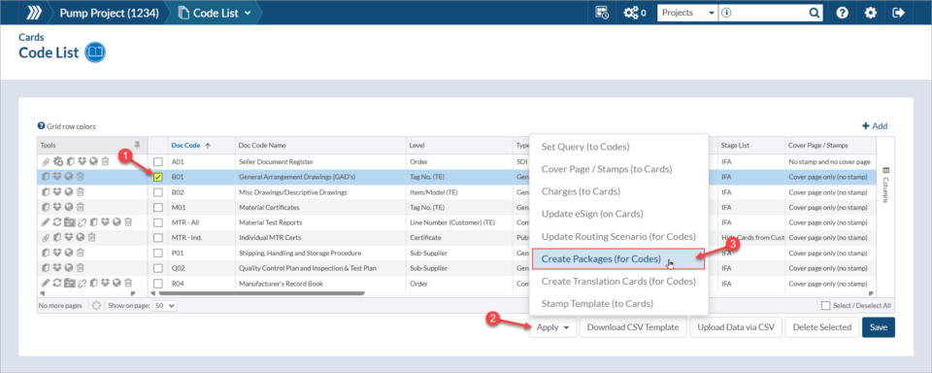Open the Apply dropdown button
This screenshot has width=932, height=373.
pos(552,327)
